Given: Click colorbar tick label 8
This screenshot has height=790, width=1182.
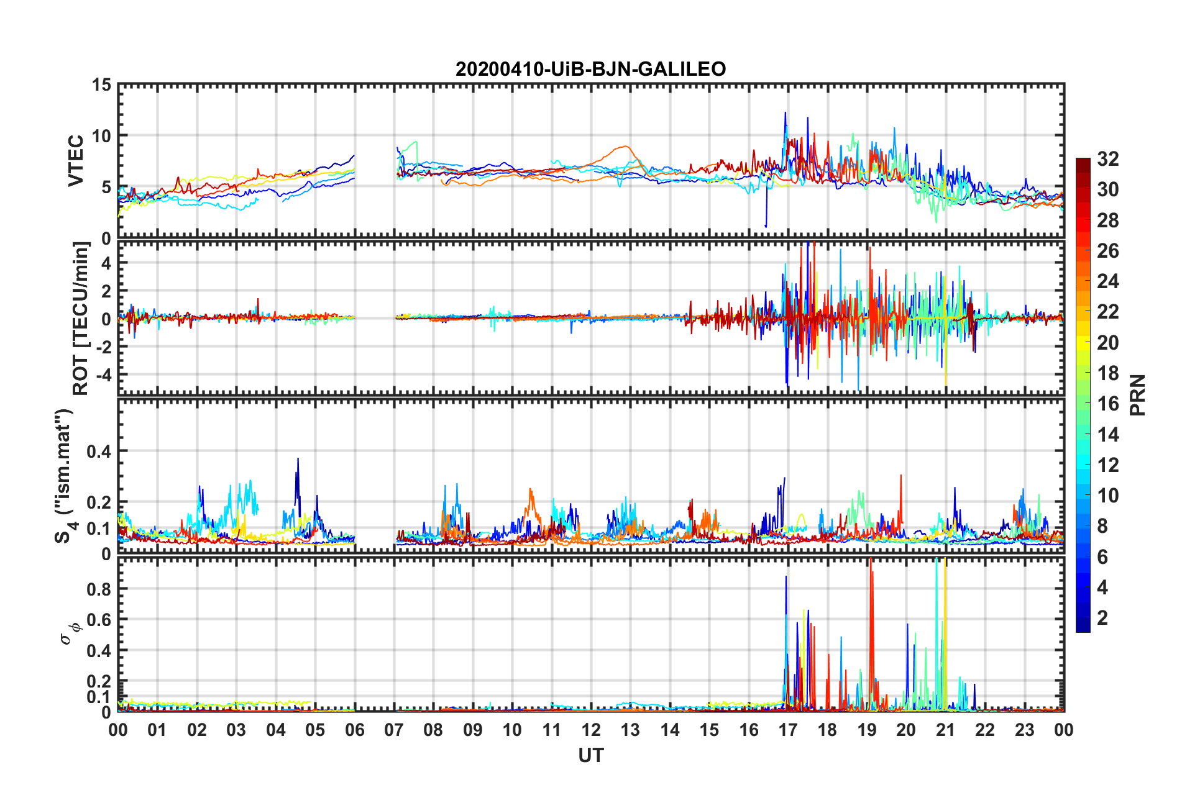Looking at the screenshot, I should tap(1102, 526).
